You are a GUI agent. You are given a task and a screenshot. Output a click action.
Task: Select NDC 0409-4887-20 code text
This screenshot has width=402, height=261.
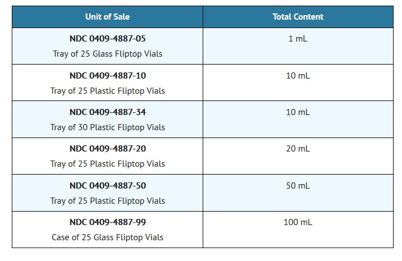point(107,149)
